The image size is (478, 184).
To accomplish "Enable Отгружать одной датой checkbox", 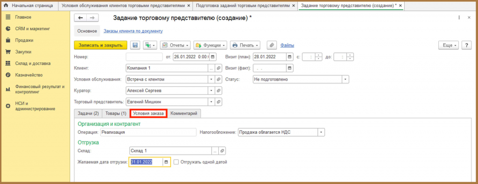I will (176, 162).
